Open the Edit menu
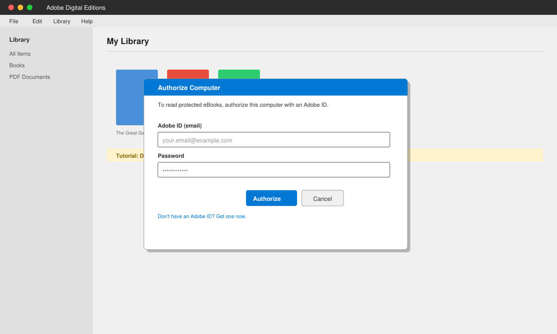This screenshot has width=557, height=334. coord(37,21)
